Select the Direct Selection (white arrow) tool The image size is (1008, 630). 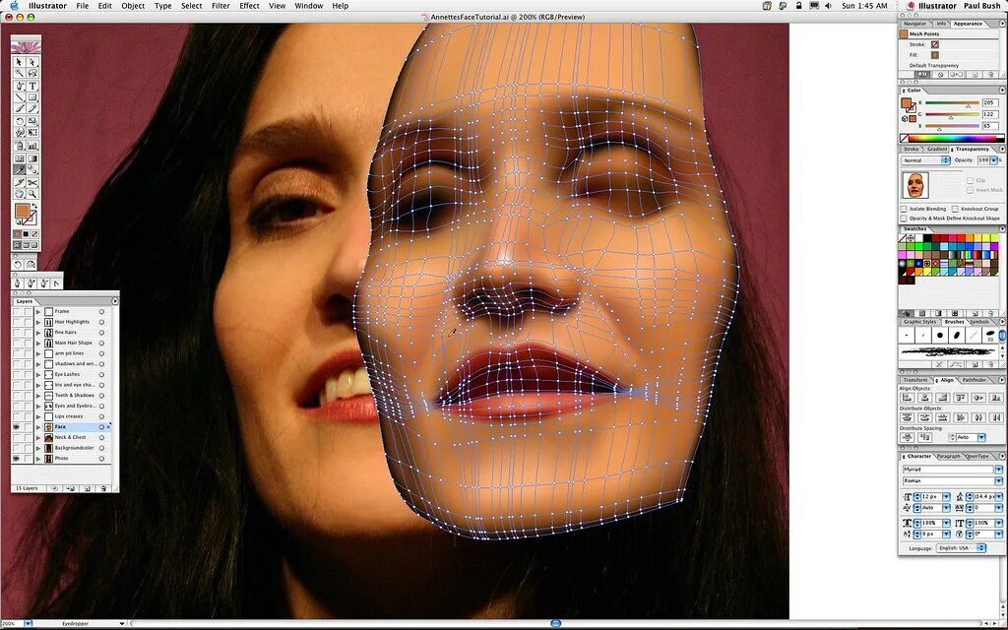32,62
